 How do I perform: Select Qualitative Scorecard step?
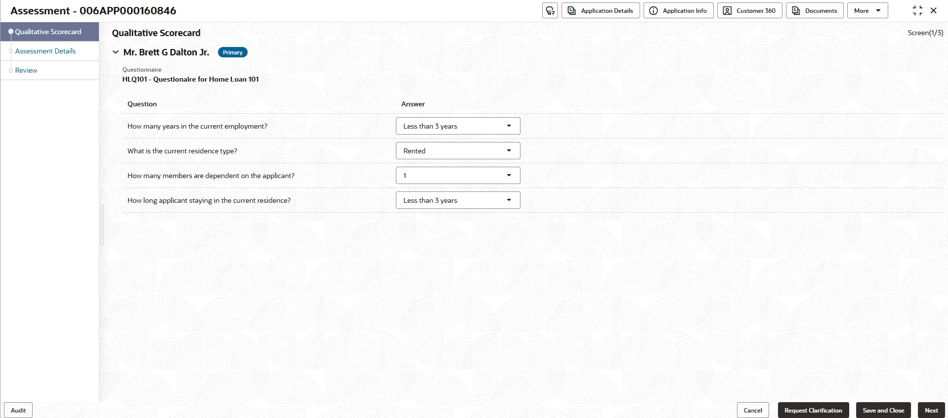click(48, 32)
